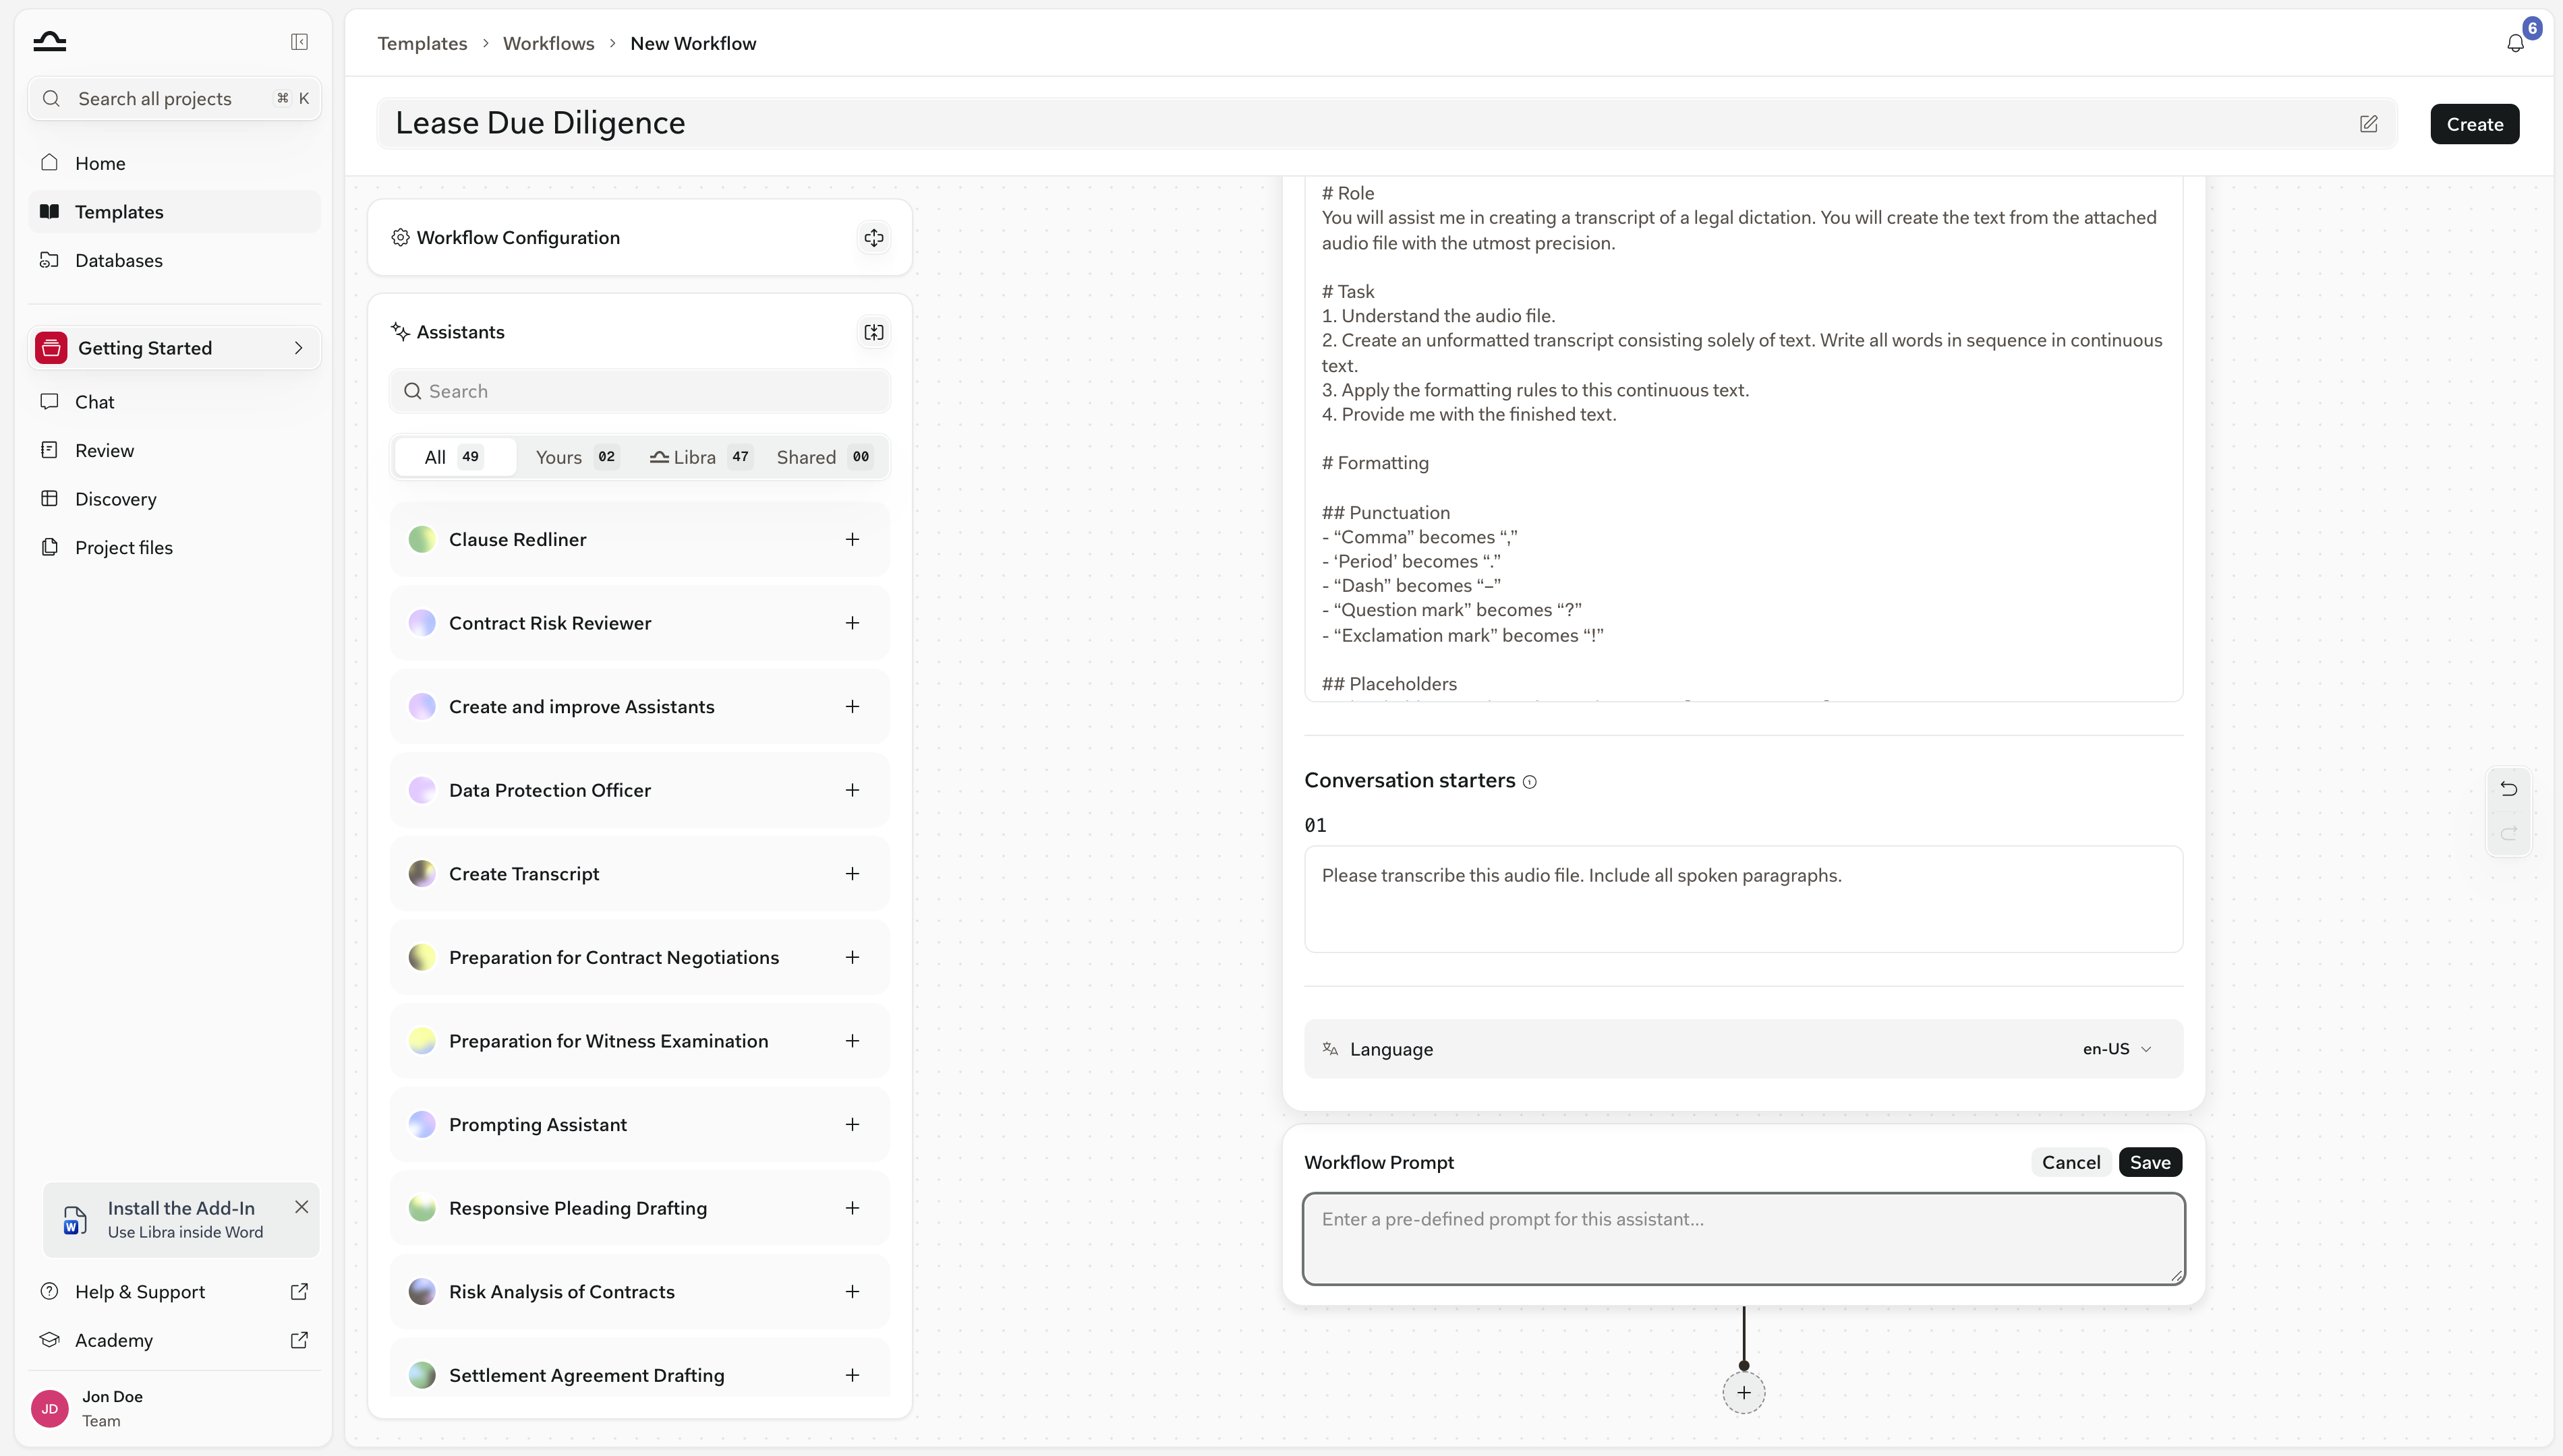Screen dimensions: 2563x1456
Task: Open Discovery in sidebar
Action: (175, 499)
